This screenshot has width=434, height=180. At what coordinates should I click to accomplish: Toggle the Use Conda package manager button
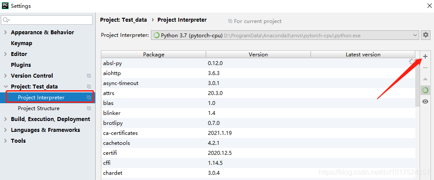[x=425, y=90]
